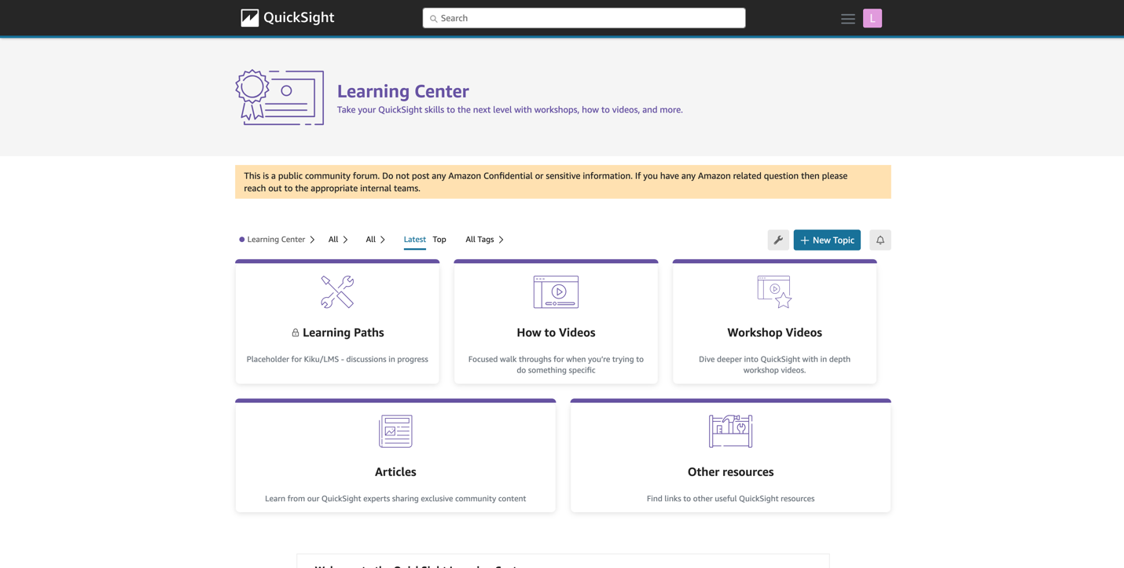The image size is (1124, 568).
Task: Open the Other resources title
Action: click(x=731, y=472)
